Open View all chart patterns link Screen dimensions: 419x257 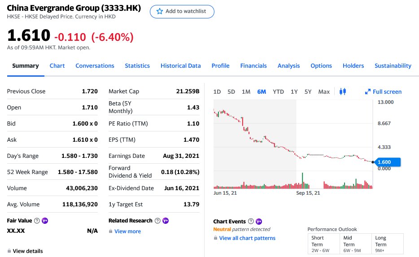pos(247,238)
